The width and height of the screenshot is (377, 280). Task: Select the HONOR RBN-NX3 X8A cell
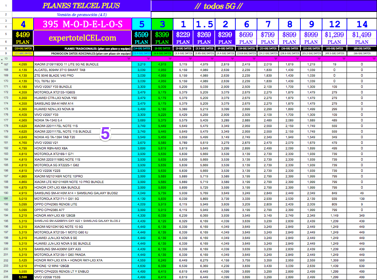83,148
